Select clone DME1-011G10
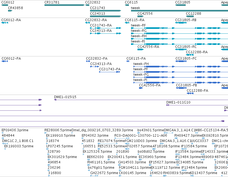228x177 pixels. click(178, 102)
